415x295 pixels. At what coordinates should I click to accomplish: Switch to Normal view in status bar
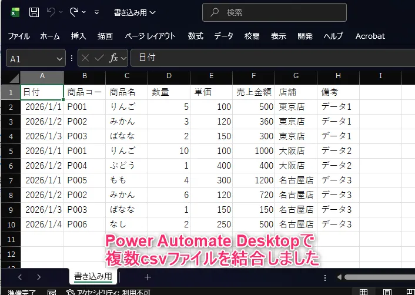(x=364, y=291)
